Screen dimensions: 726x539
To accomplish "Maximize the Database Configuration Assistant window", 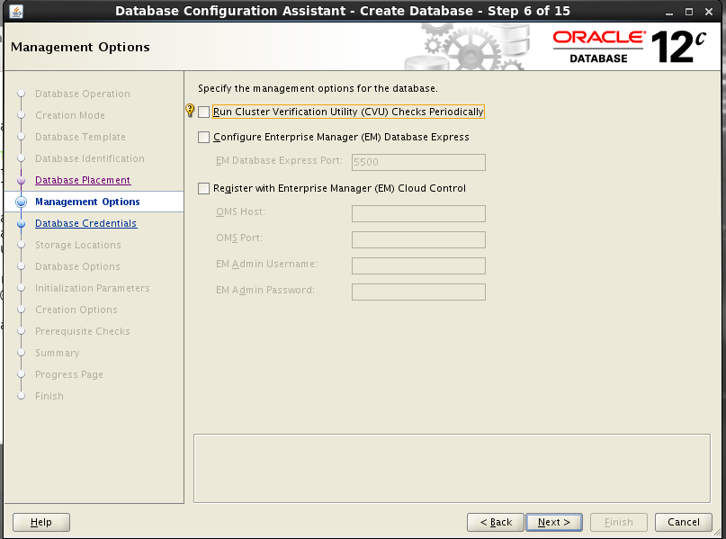I will tap(689, 12).
